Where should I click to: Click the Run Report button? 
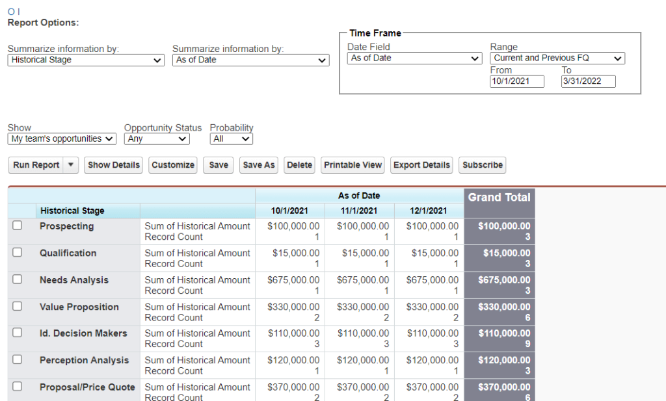[36, 165]
